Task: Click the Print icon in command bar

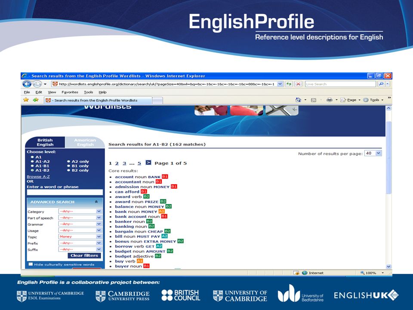Action: [x=329, y=100]
